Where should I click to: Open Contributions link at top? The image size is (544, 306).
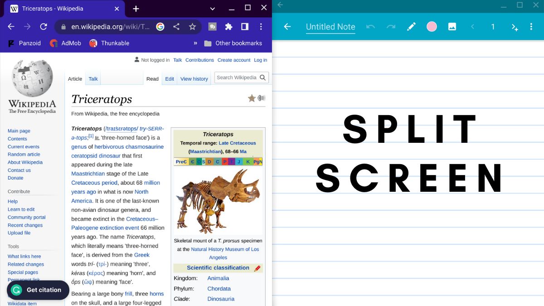click(x=199, y=60)
